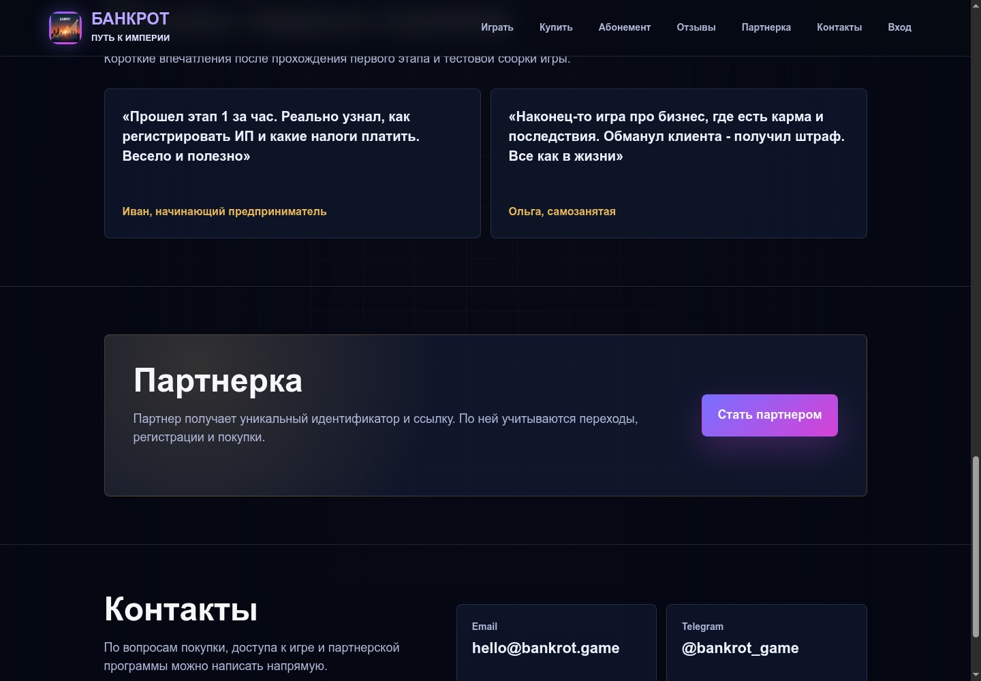This screenshot has height=681, width=981.
Task: Open the Абонемент nav link
Action: [x=625, y=27]
